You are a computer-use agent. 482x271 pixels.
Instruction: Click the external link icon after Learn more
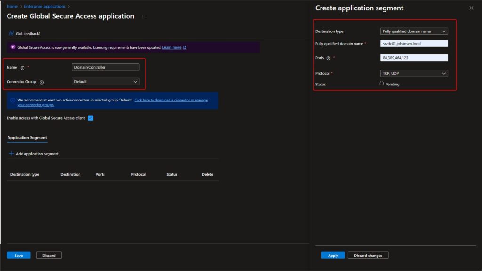(185, 47)
